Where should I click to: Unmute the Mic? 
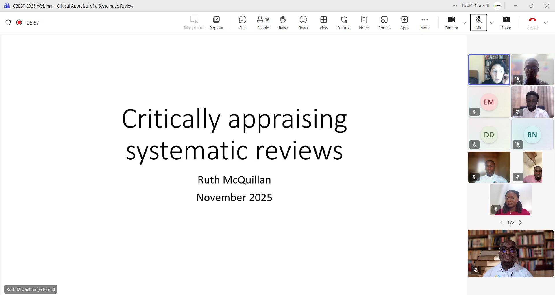coord(478,23)
